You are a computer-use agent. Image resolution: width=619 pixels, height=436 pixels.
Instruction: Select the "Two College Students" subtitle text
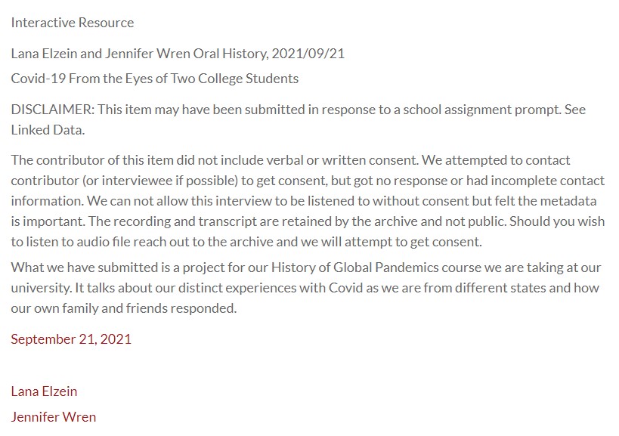click(237, 79)
